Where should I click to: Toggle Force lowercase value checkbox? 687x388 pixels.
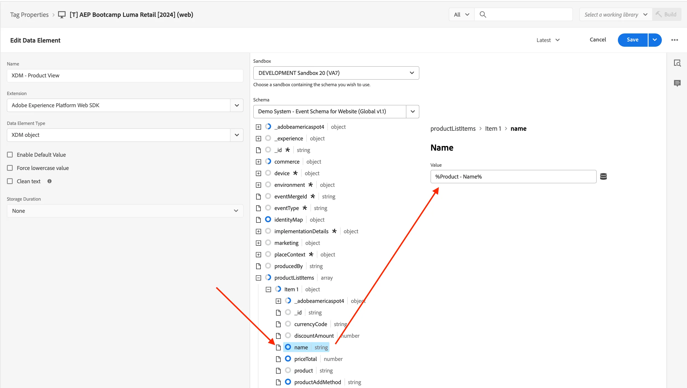(10, 168)
